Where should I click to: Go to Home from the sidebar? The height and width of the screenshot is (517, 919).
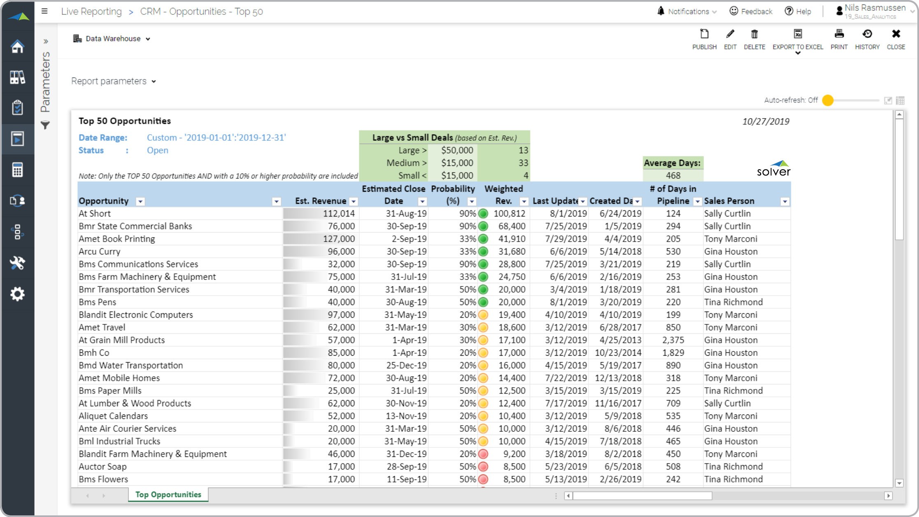click(x=17, y=47)
